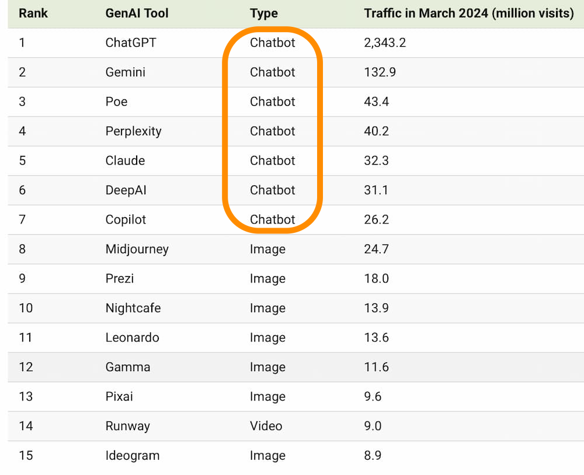Click the 32.3 traffic value
This screenshot has height=475, width=584.
pyautogui.click(x=377, y=161)
